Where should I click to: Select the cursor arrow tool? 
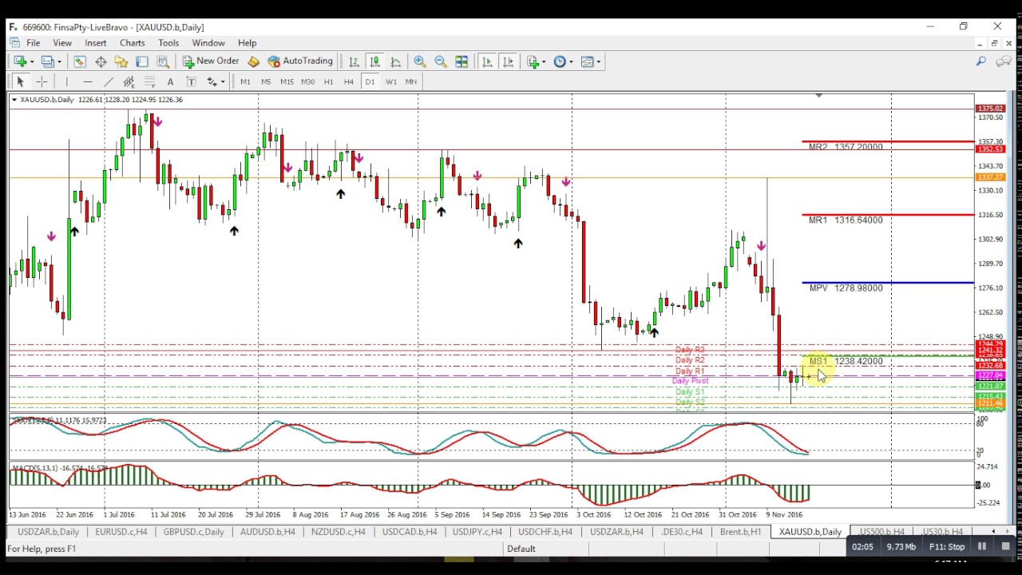click(x=20, y=81)
